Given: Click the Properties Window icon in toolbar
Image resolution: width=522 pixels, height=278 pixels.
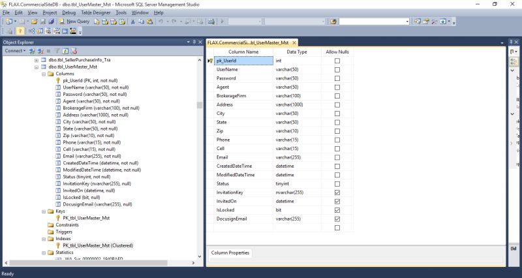Looking at the screenshot, I should click(426, 22).
